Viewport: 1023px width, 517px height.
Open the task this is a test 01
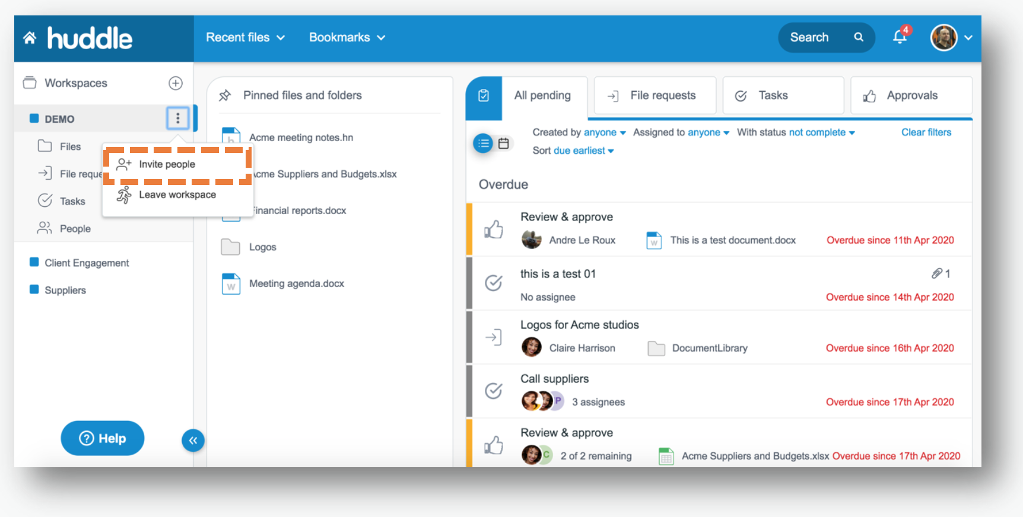point(558,274)
